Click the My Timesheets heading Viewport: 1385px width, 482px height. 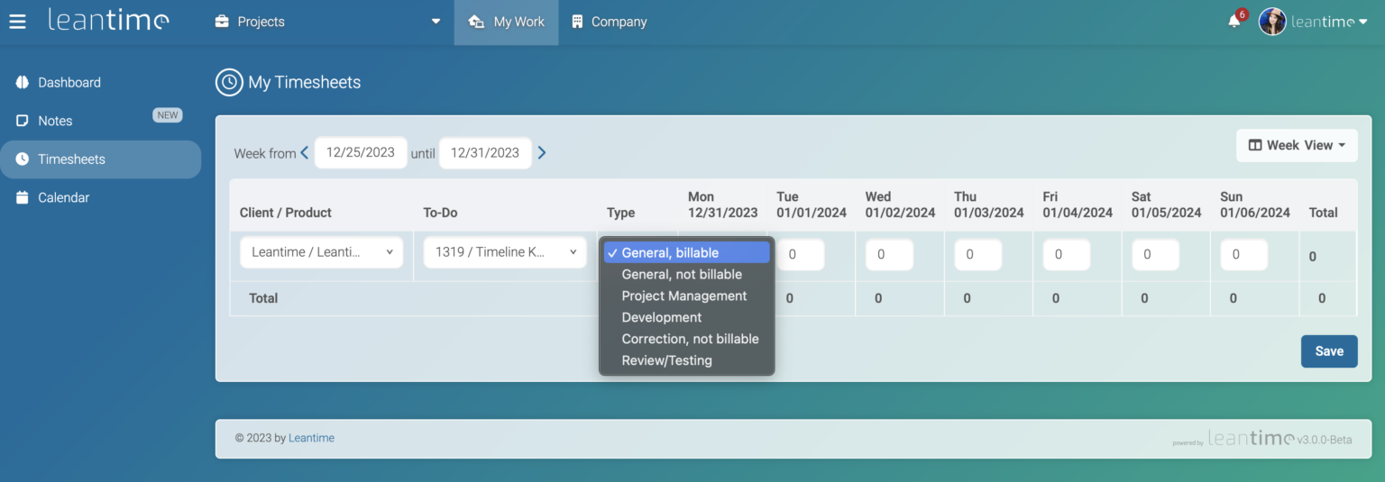pos(305,82)
